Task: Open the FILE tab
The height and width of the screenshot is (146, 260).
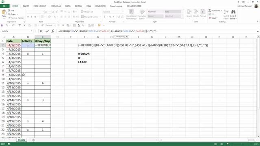Action: coord(4,6)
